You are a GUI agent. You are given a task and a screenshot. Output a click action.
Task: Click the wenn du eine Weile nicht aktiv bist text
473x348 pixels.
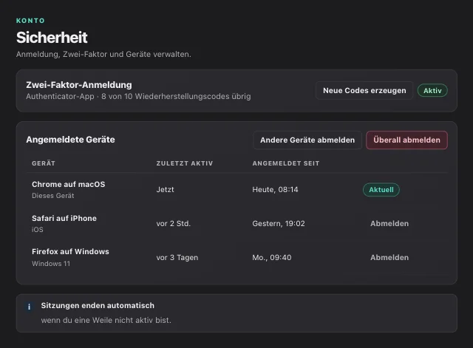tap(106, 320)
